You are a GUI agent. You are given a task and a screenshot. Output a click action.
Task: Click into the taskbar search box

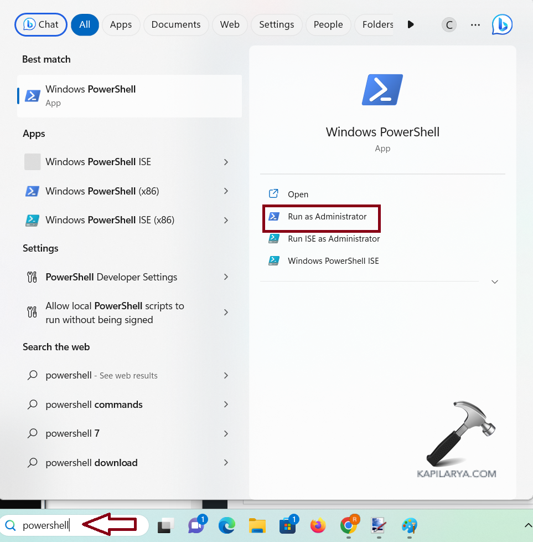pyautogui.click(x=75, y=525)
